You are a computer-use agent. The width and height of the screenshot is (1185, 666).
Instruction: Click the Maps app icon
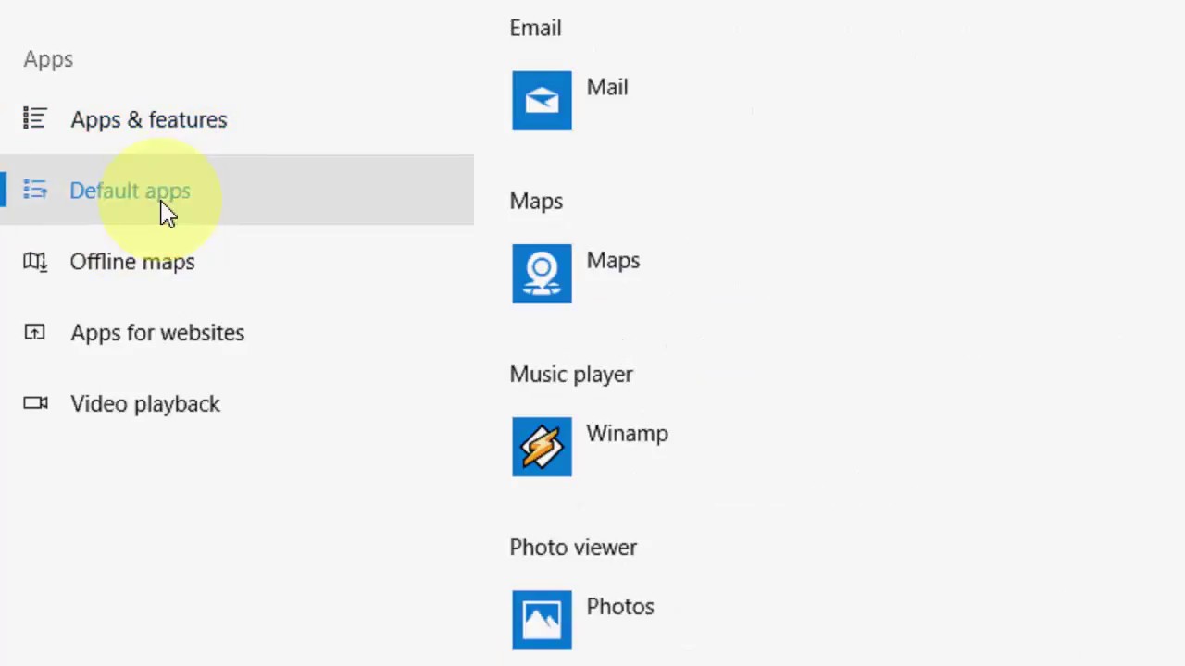click(542, 273)
